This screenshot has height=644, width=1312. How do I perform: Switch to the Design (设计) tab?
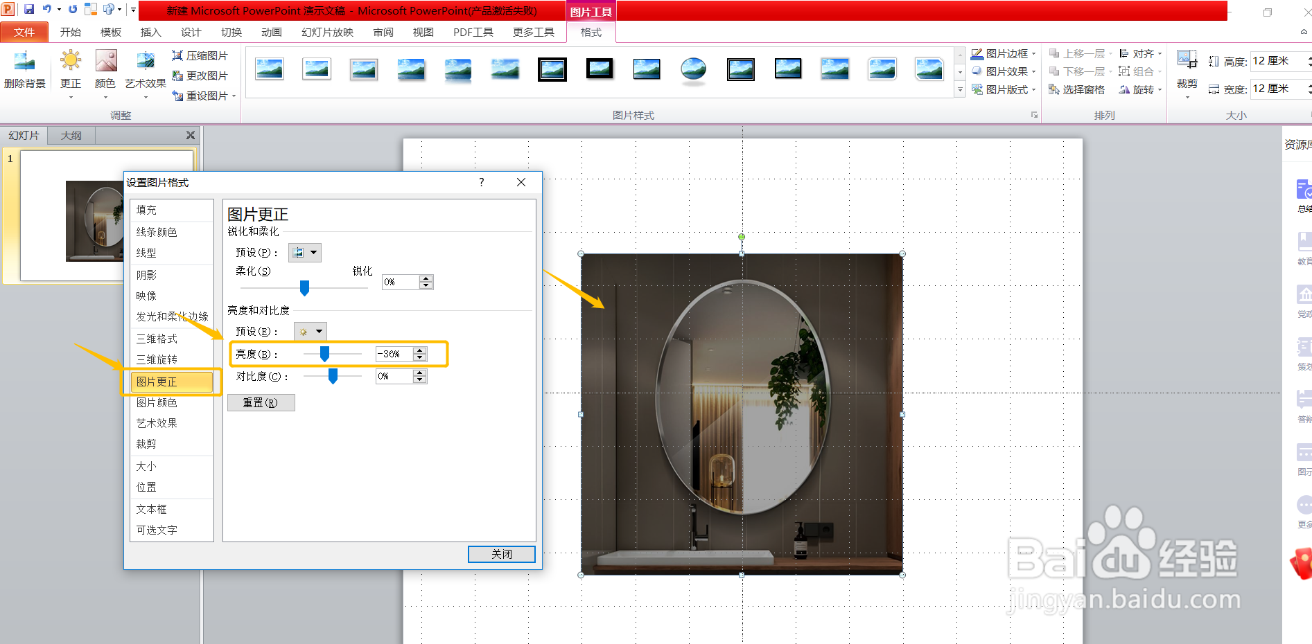(191, 32)
